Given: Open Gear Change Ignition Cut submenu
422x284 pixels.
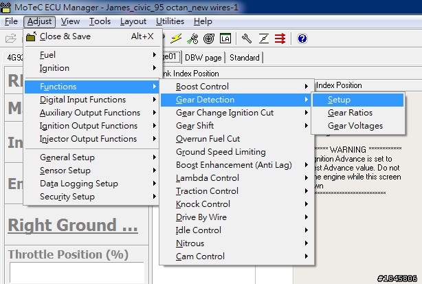Looking at the screenshot, I should point(236,113).
